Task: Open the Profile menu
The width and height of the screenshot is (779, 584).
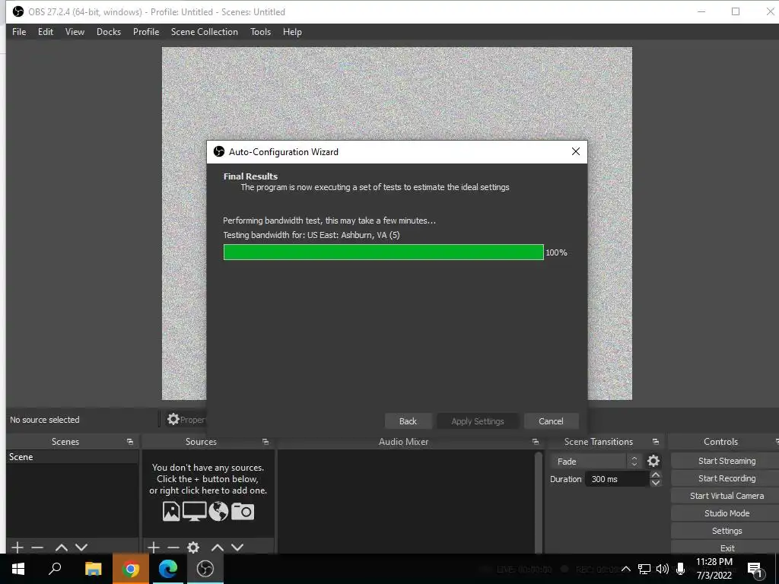Action: [146, 32]
